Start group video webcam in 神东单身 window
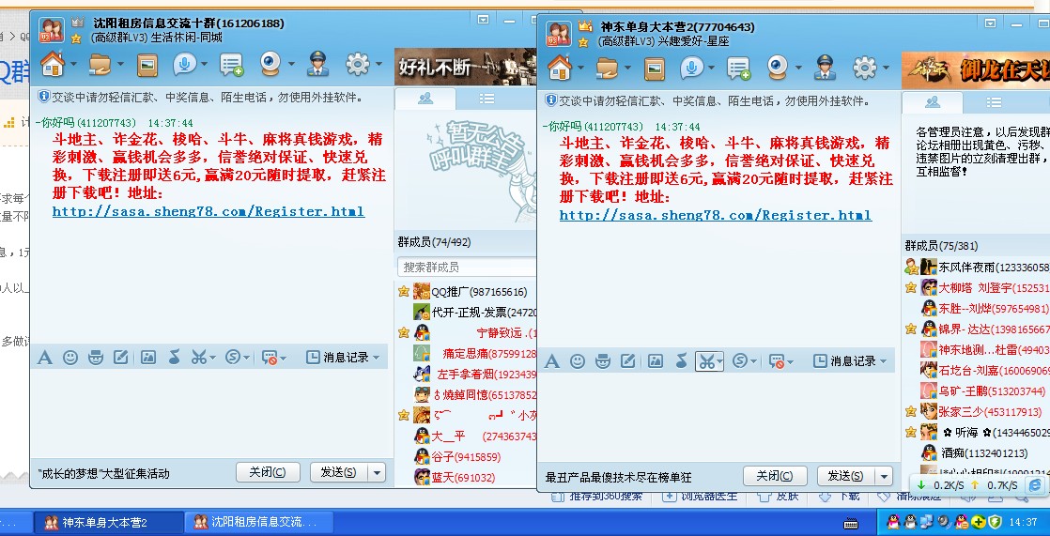The image size is (1050, 536). click(779, 68)
